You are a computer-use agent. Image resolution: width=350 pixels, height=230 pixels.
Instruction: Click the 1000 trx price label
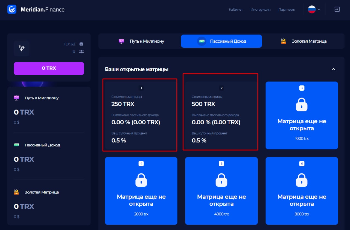tap(302, 139)
